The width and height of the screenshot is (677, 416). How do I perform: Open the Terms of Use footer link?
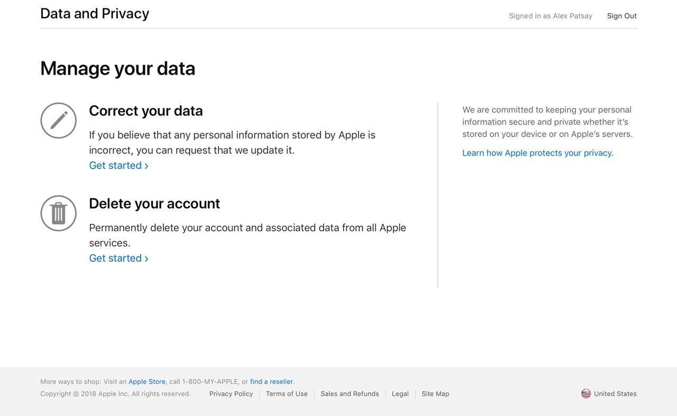click(287, 394)
